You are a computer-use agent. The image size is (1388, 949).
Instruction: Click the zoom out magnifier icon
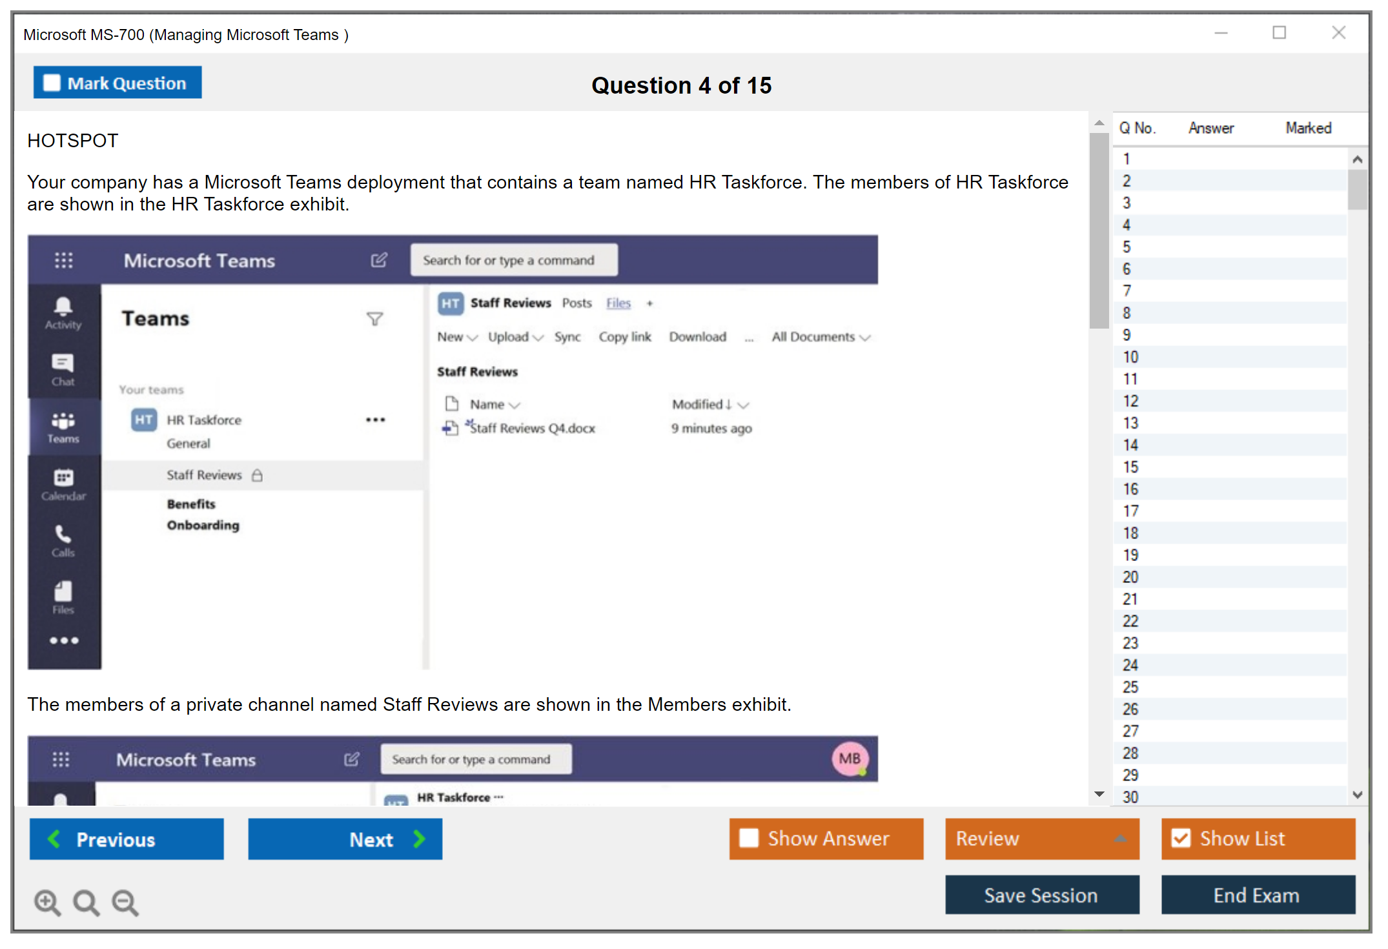click(x=125, y=902)
